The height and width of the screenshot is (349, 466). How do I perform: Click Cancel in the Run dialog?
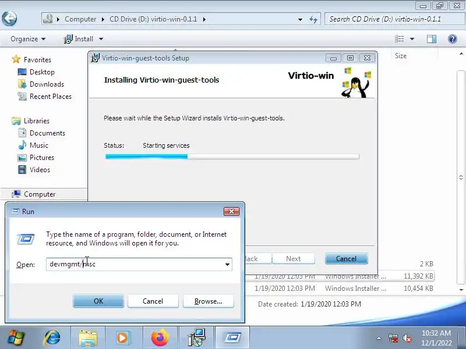tap(153, 301)
